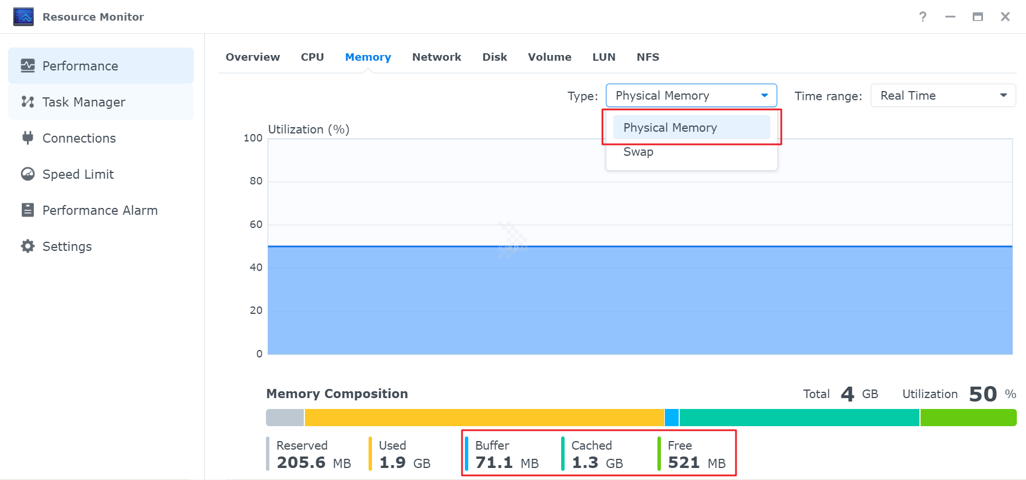Click the blue utilization chart area
Screen dimensions: 1026x480
(640, 300)
